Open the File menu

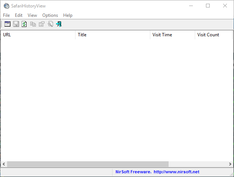[x=6, y=15]
